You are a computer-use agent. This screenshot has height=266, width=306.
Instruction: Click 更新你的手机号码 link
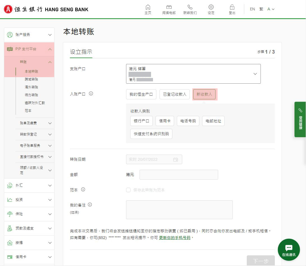point(175,238)
